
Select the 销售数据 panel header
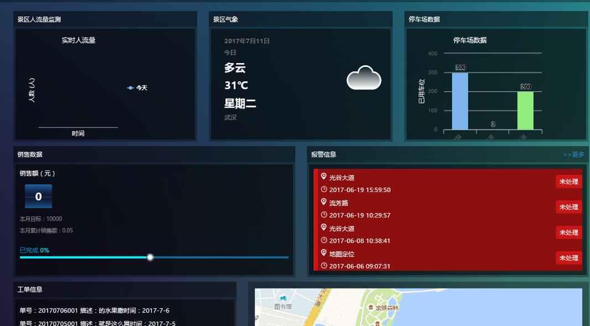(x=154, y=154)
